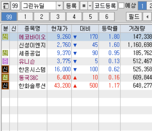Click the group number field showing 99
152x131 pixels.
(x=15, y=6)
